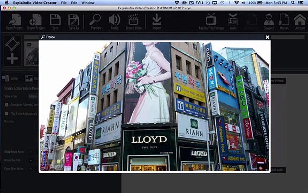The image size is (308, 193).
Task: Save the project with Save icon
Action: tap(55, 22)
